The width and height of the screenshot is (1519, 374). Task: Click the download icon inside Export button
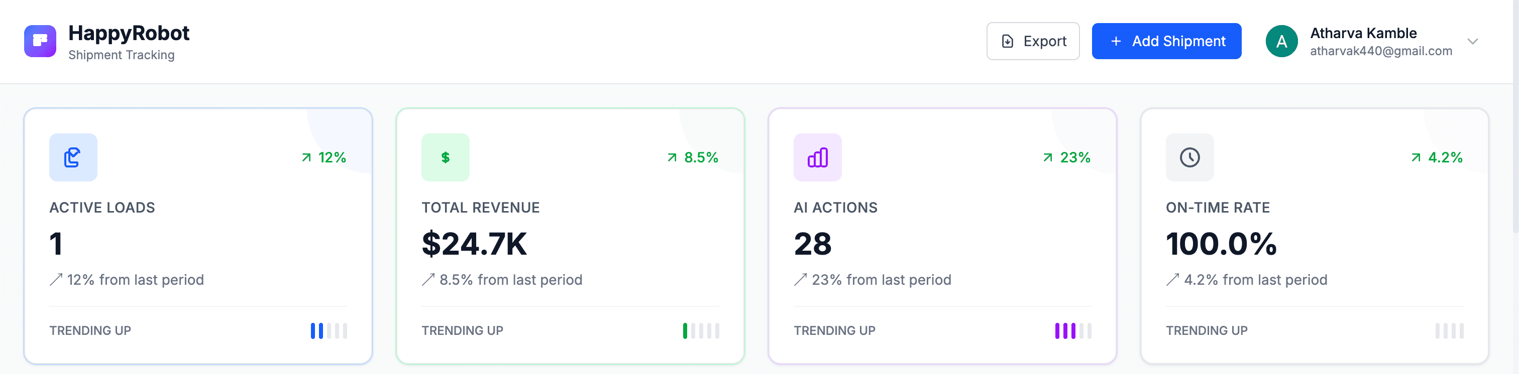pos(1007,41)
